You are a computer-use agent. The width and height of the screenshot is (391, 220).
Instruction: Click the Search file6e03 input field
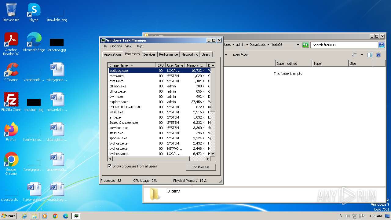[345, 45]
